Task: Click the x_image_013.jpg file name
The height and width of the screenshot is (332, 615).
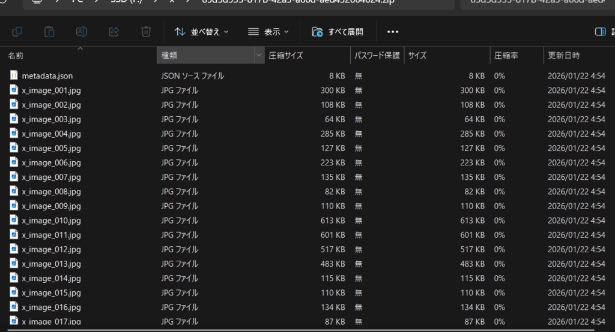Action: tap(52, 264)
